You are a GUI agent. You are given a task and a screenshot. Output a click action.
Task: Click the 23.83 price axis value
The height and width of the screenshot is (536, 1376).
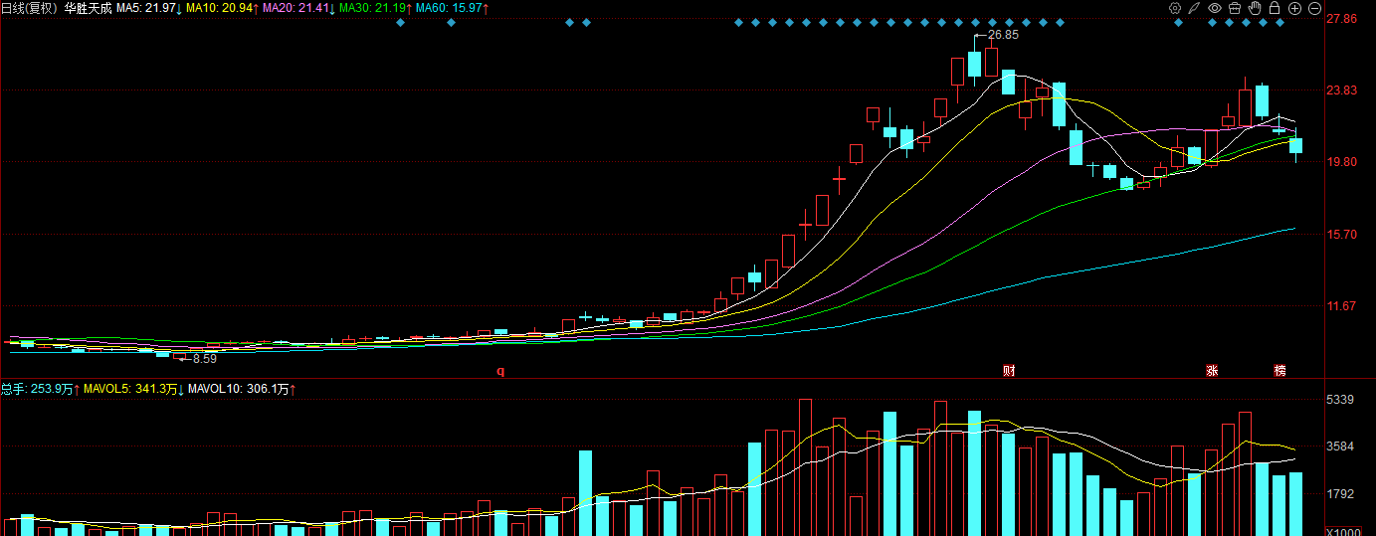[1341, 90]
